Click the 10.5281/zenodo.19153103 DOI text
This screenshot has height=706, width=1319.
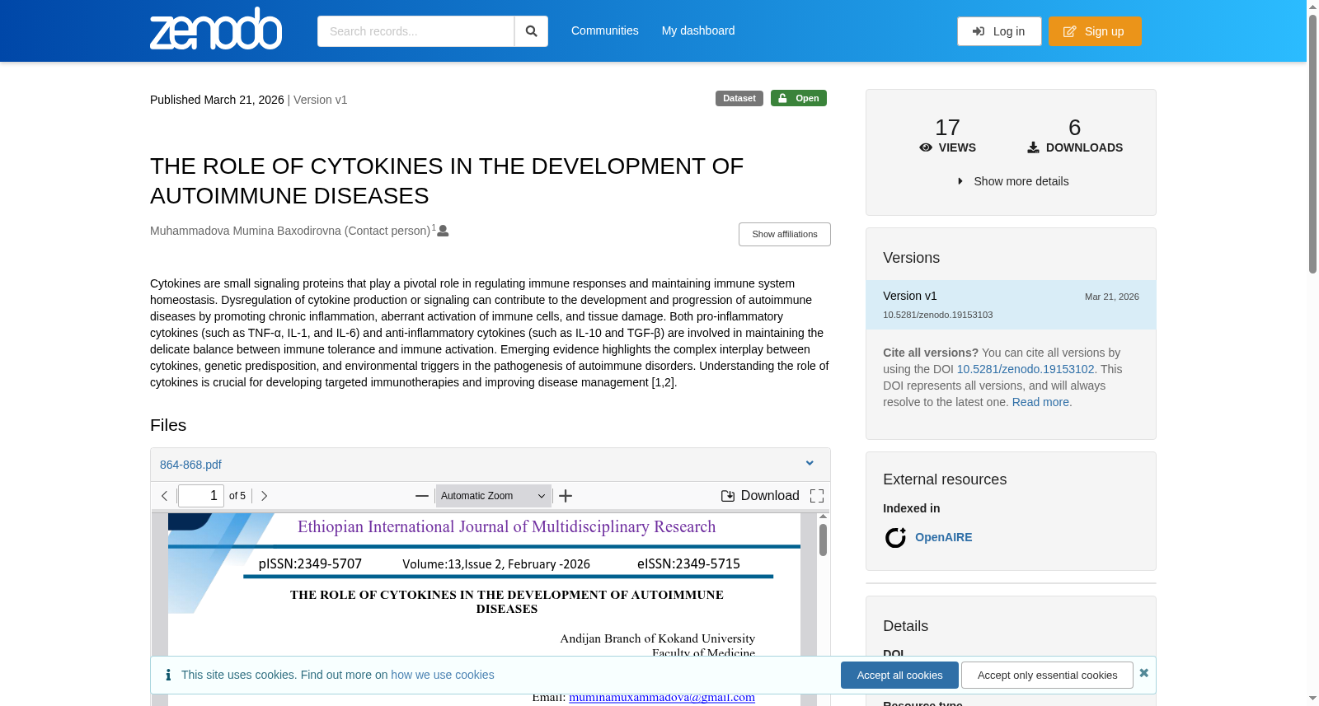point(937,315)
